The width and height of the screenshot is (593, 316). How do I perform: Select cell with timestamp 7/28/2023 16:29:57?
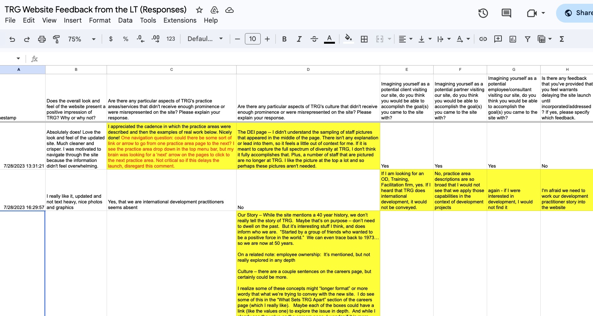click(x=23, y=190)
